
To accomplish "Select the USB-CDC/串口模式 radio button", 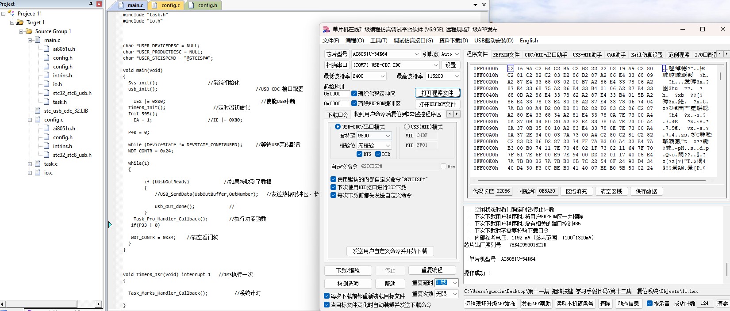I will coord(338,127).
